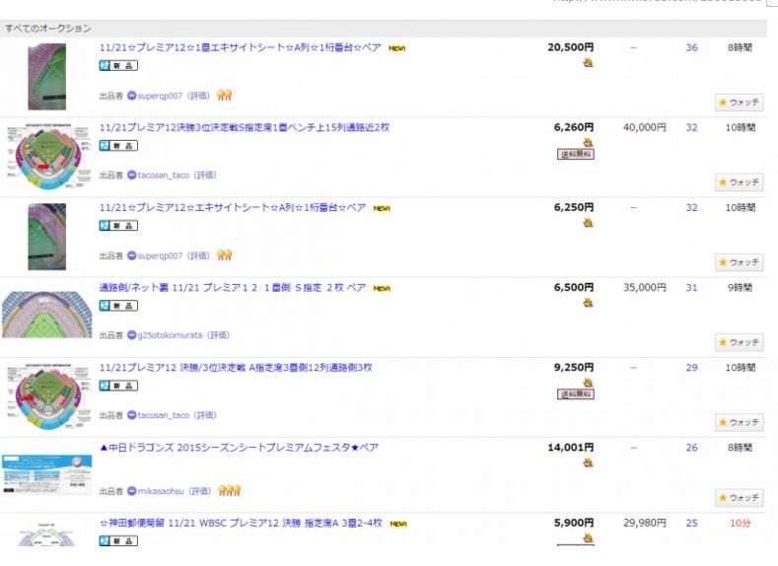Click bid icon under 6,250円 price
Viewport: 778px width, 566px height.
pyautogui.click(x=588, y=223)
